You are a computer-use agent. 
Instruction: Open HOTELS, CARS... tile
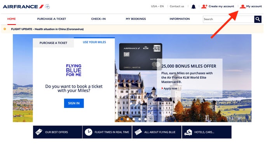point(207,132)
